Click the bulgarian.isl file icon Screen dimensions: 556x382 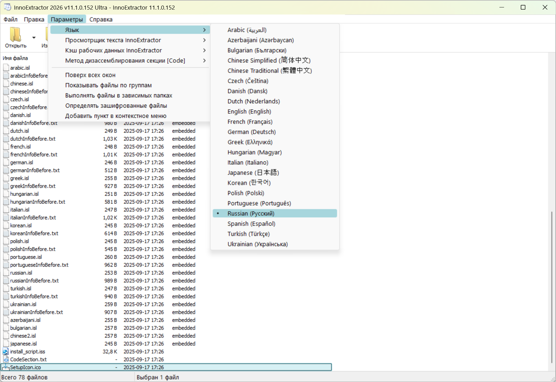[6, 328]
